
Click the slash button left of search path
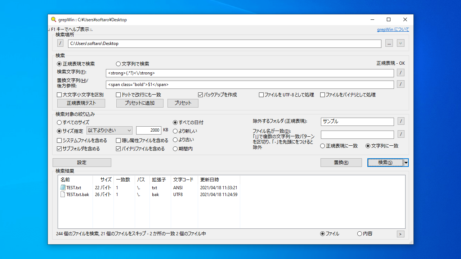(x=60, y=44)
